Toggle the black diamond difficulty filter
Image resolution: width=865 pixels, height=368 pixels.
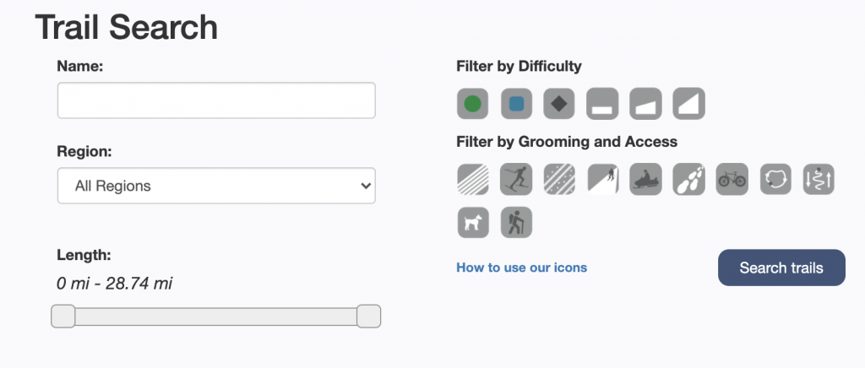[559, 104]
